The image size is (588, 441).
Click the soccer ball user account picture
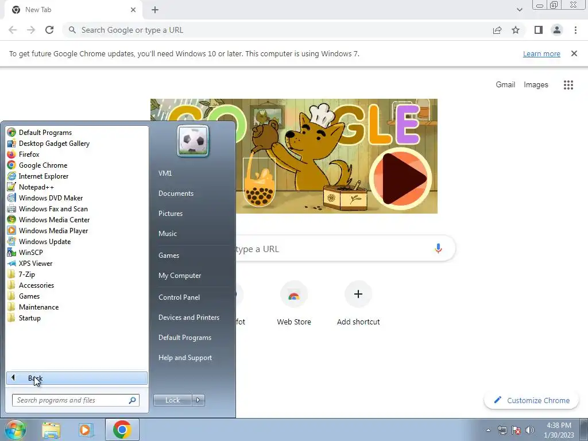click(x=193, y=141)
